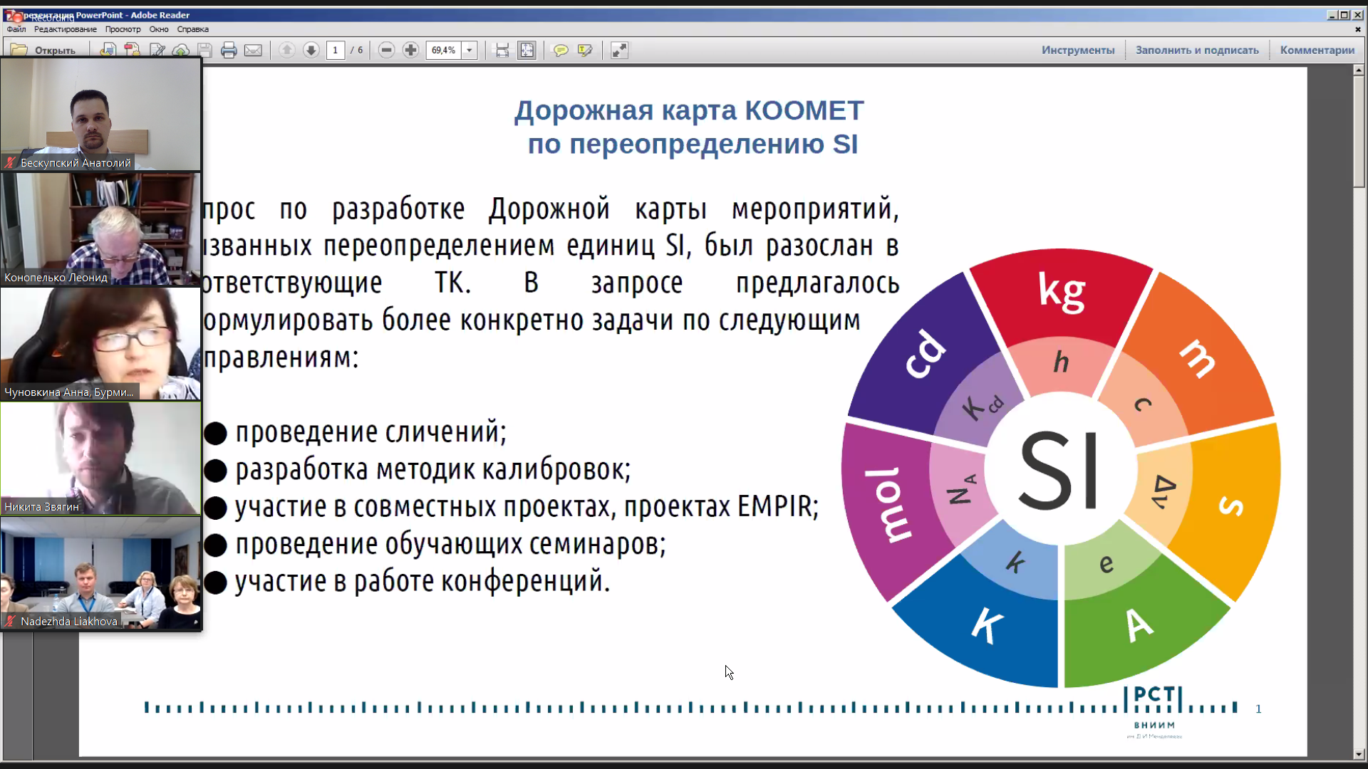Go to next page arrow
1368x769 pixels.
click(x=311, y=50)
